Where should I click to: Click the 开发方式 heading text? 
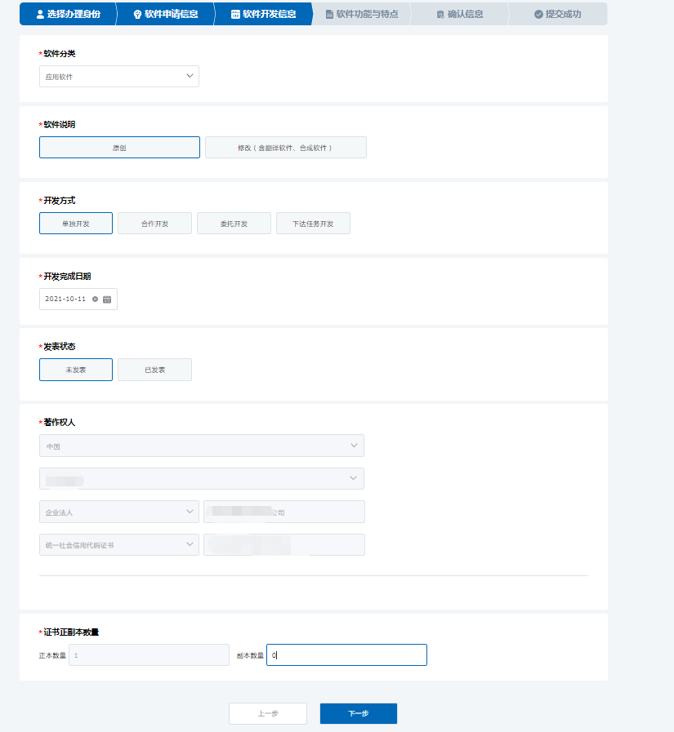click(60, 201)
